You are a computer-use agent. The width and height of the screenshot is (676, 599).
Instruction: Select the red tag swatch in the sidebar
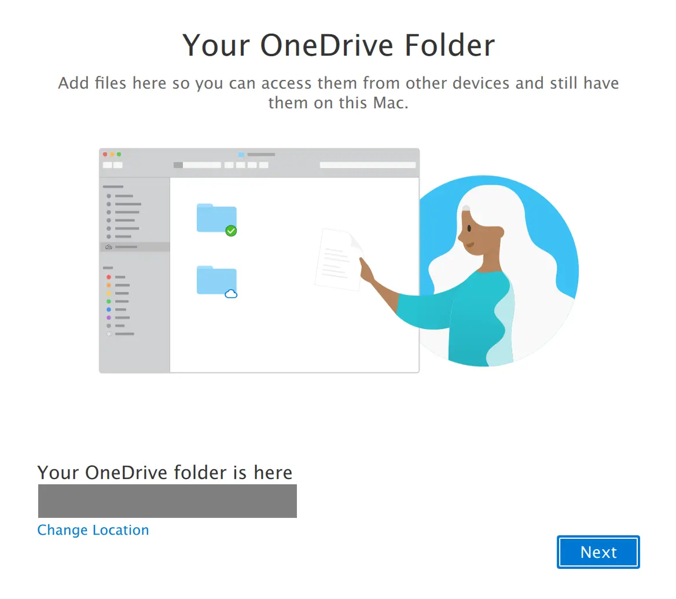(x=109, y=277)
